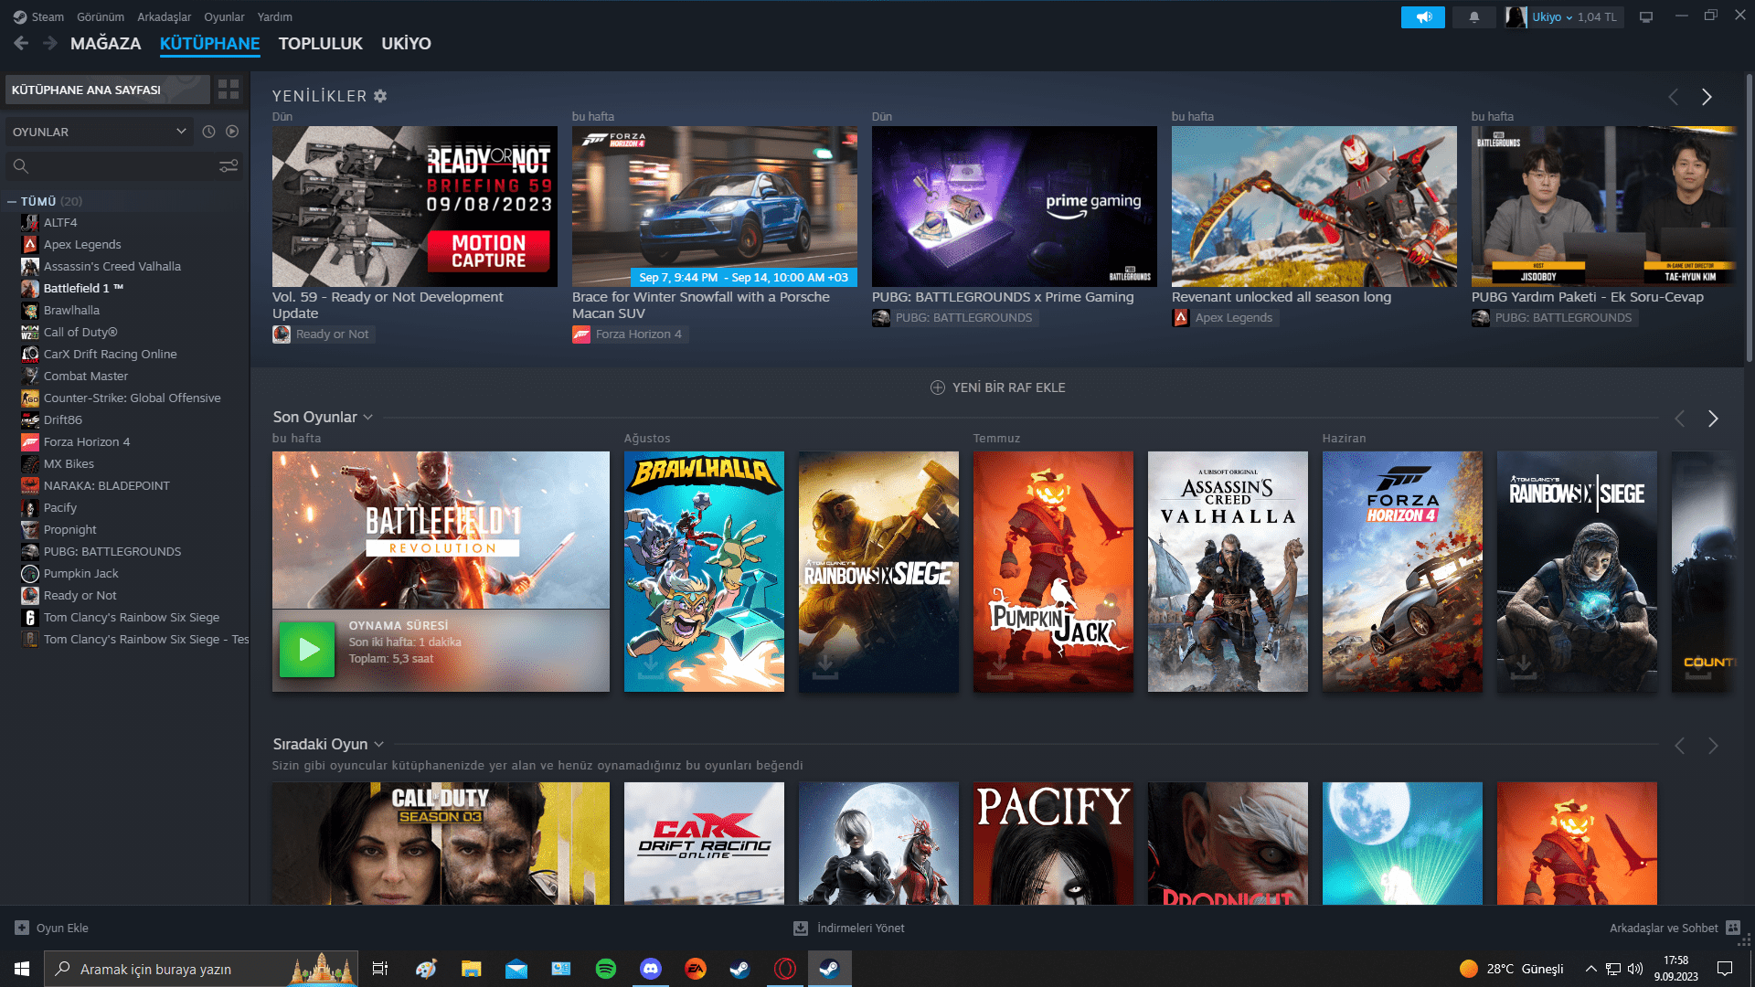Open the UKİYO profile tab

point(406,43)
